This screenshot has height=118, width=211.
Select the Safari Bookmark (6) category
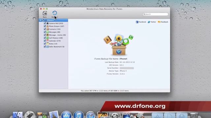(x=57, y=47)
